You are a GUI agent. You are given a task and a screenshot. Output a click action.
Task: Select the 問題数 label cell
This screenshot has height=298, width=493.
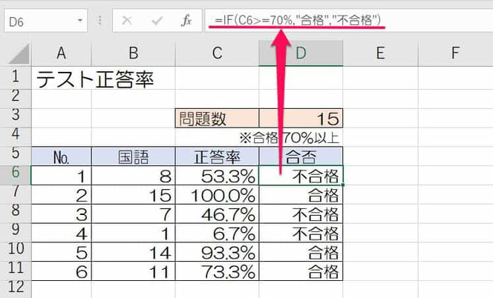(217, 119)
